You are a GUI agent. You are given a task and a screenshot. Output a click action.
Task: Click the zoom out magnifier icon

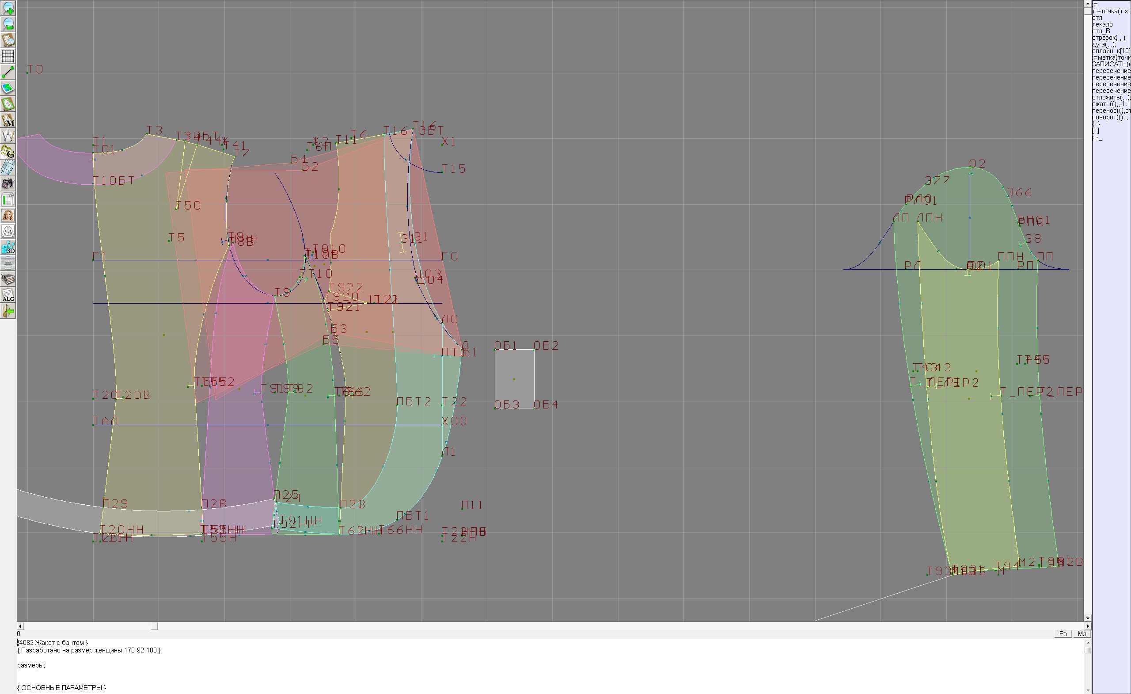pos(8,24)
